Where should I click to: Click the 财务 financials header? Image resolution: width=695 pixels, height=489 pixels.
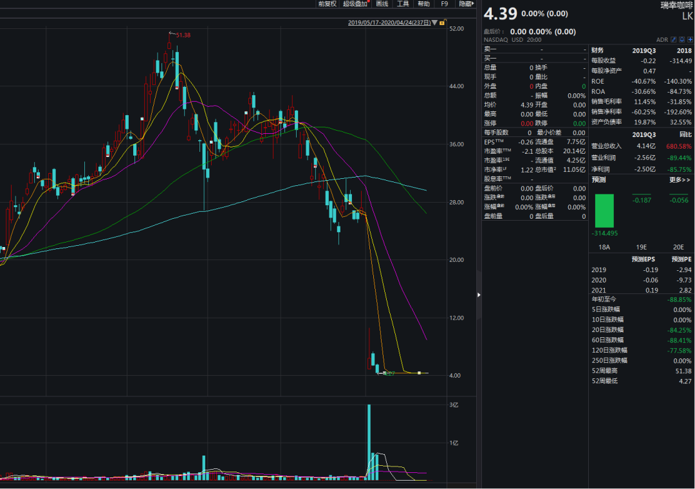click(597, 50)
